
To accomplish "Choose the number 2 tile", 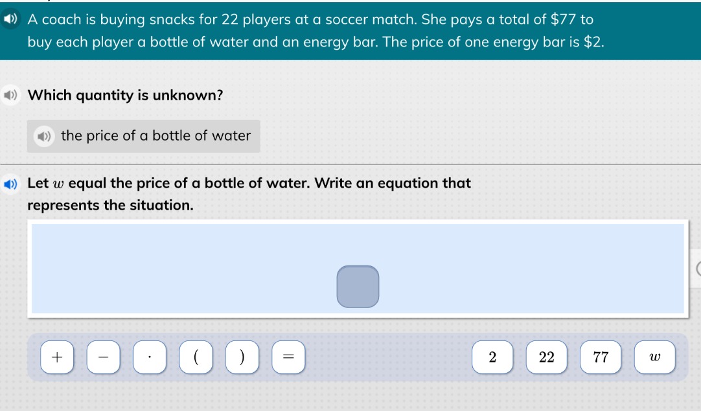I will tap(492, 357).
